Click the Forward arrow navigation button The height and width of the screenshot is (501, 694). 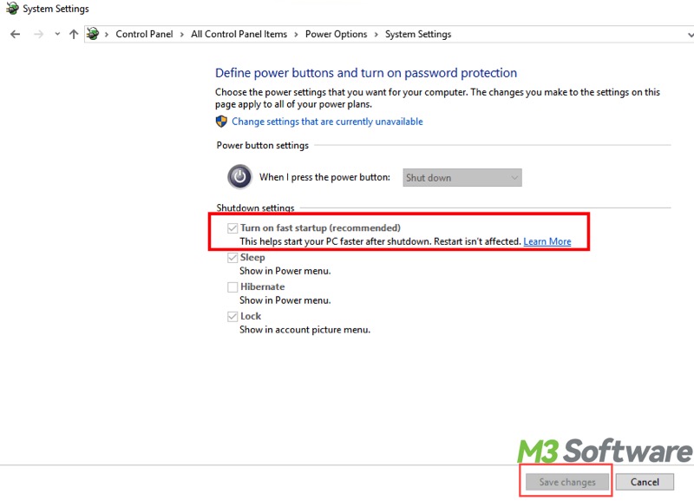click(37, 34)
